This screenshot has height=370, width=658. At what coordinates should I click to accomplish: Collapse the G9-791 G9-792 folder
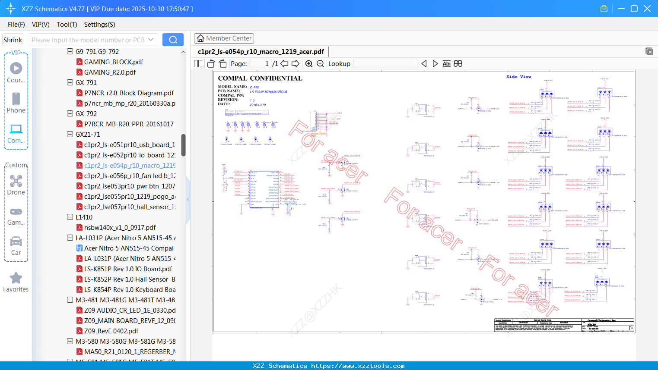point(70,51)
